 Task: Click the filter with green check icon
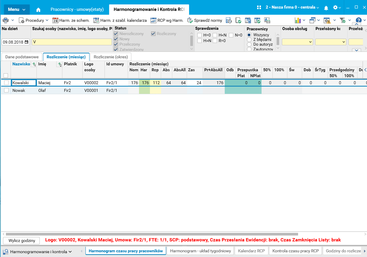(x=343, y=20)
